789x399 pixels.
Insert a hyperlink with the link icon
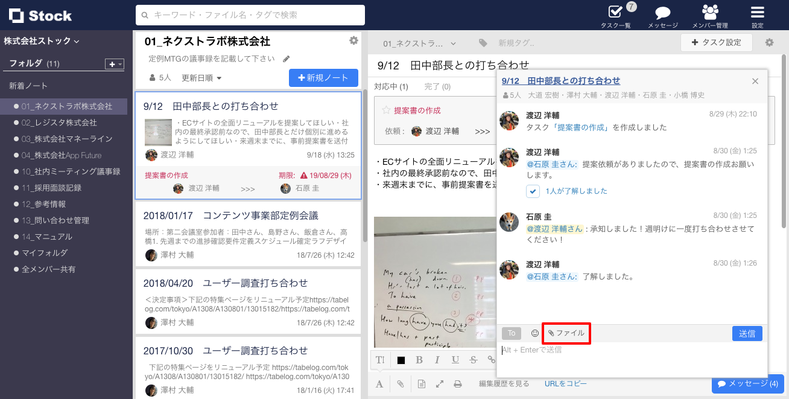(491, 359)
